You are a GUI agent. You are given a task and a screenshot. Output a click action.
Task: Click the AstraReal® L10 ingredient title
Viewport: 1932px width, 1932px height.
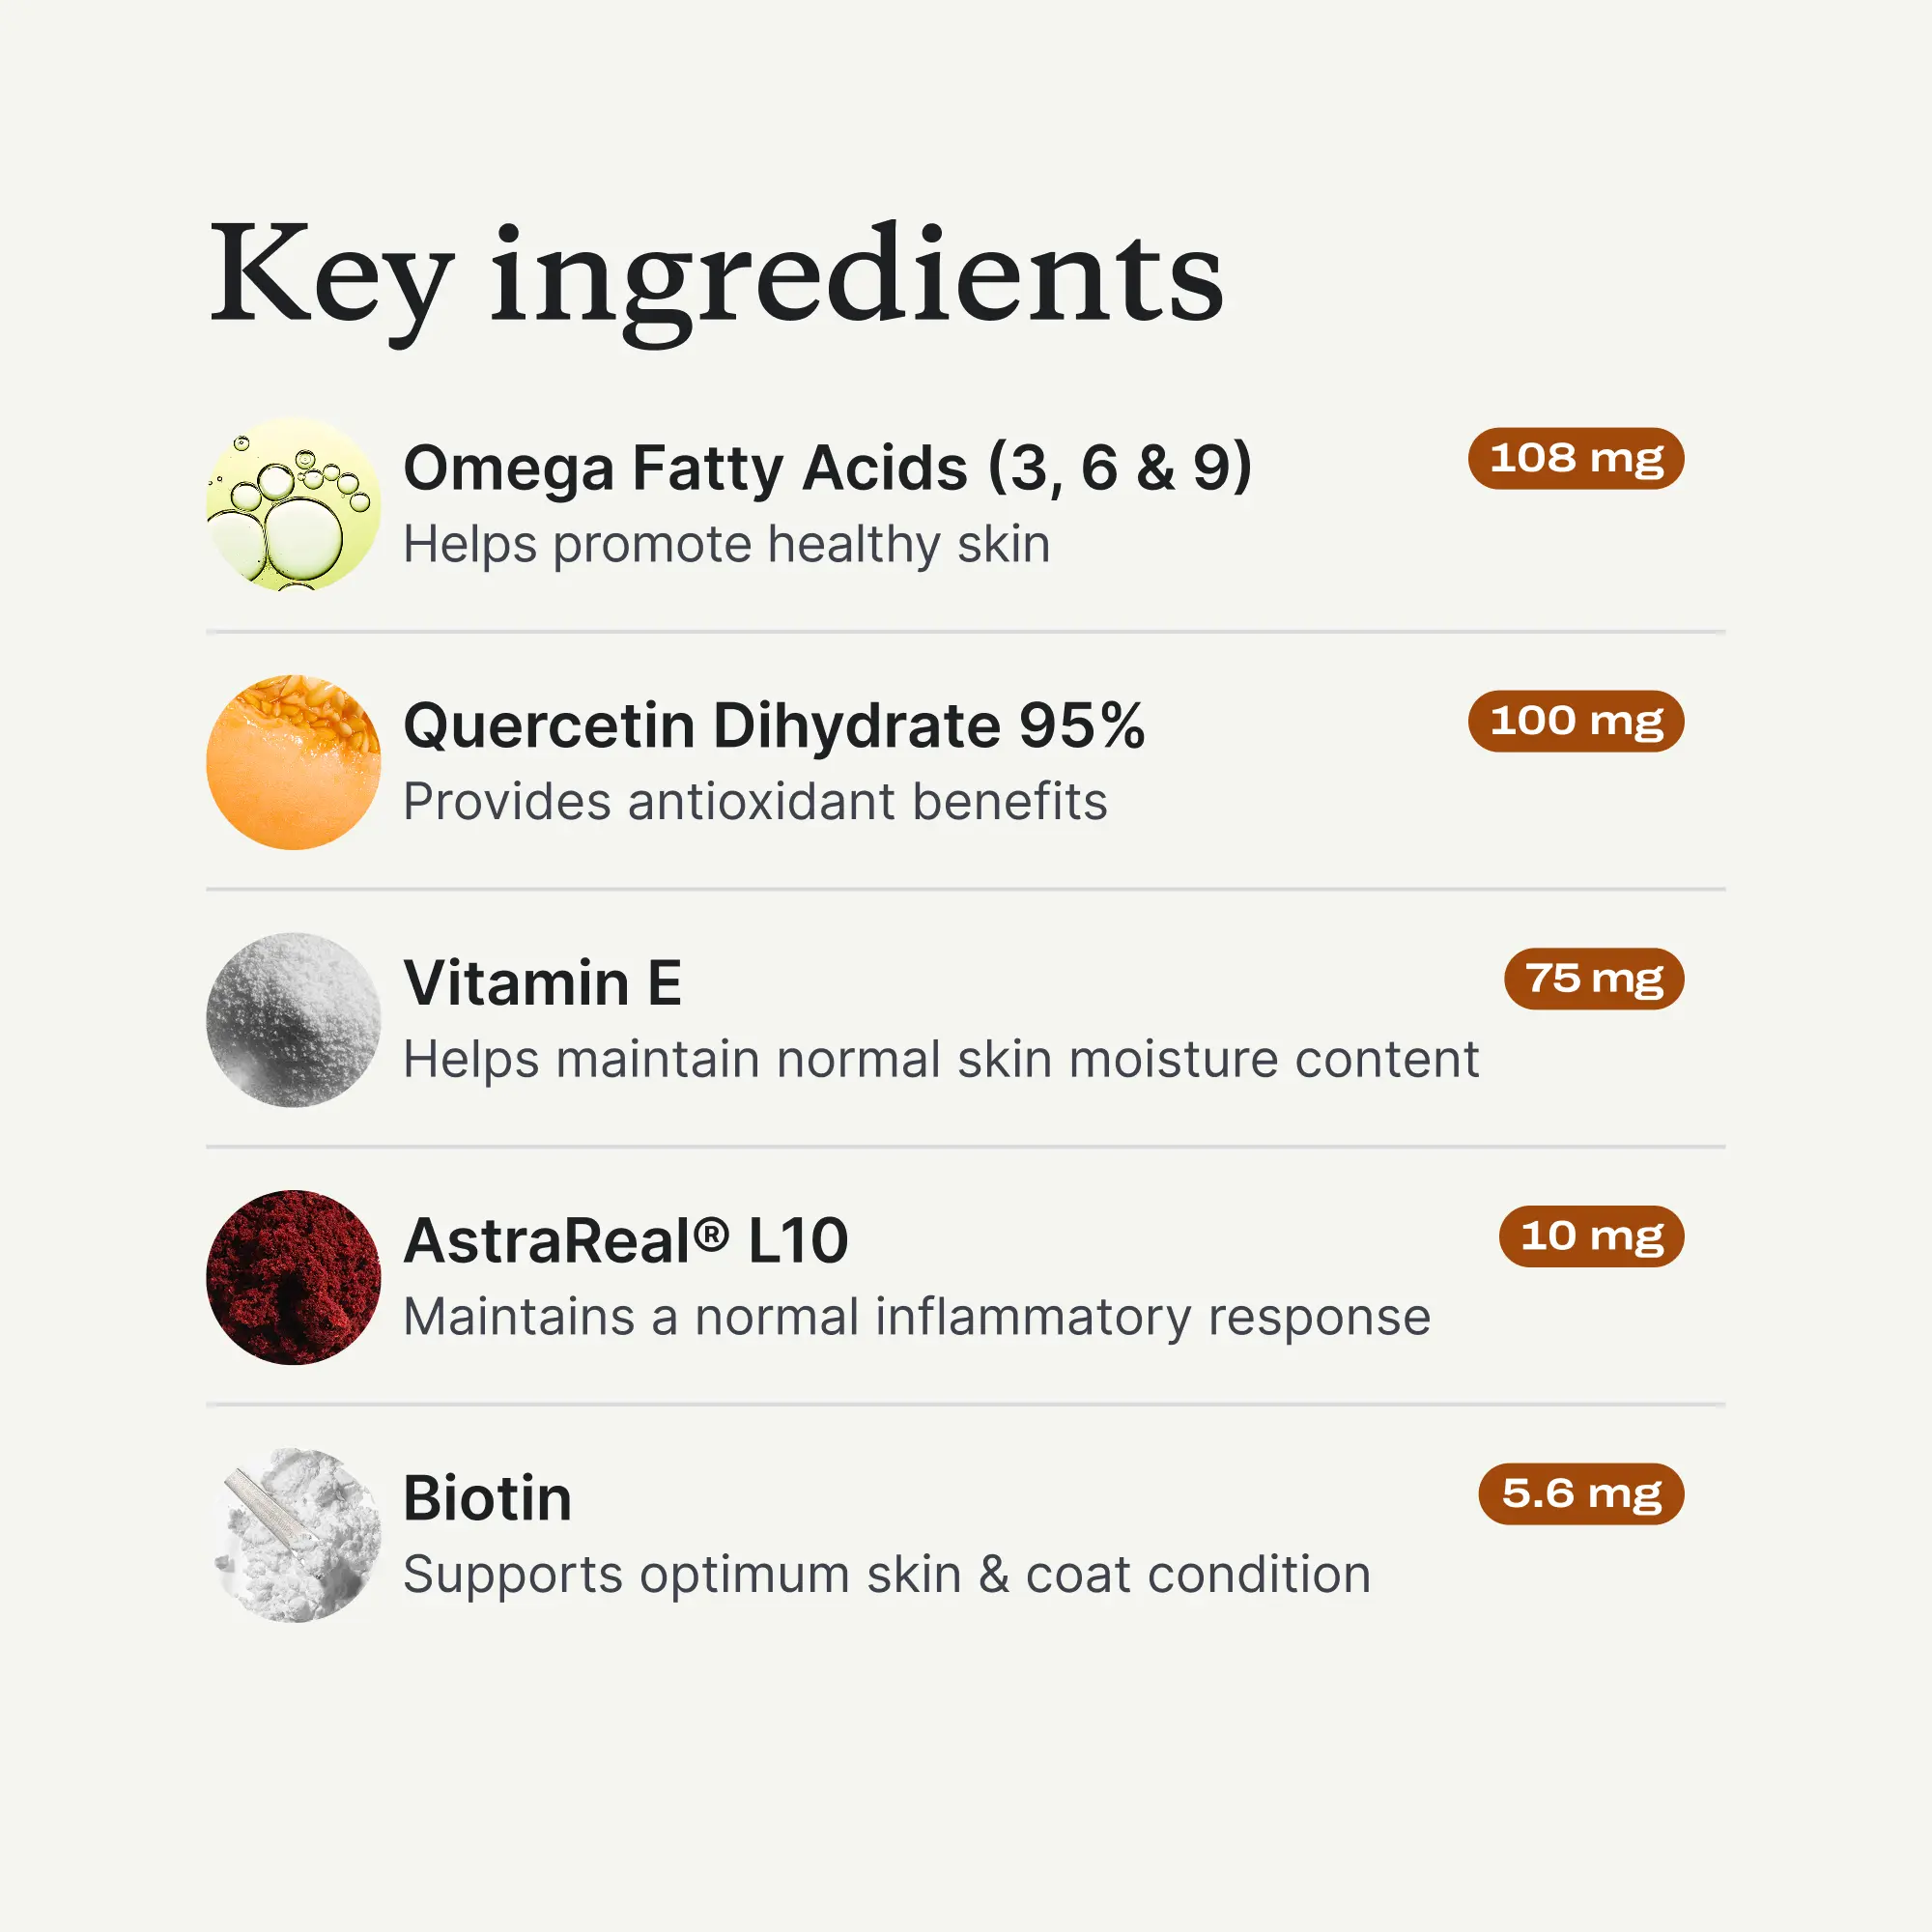coord(626,1241)
